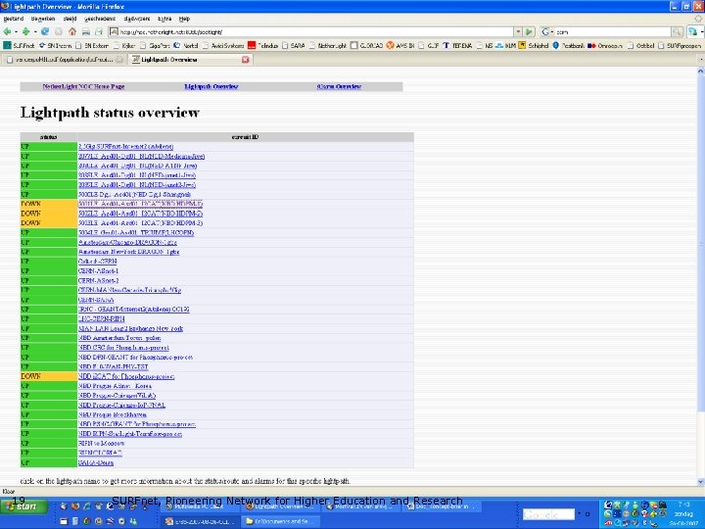Click the green Forward arrow button
Viewport: 705px width, 529px height.
(x=26, y=32)
